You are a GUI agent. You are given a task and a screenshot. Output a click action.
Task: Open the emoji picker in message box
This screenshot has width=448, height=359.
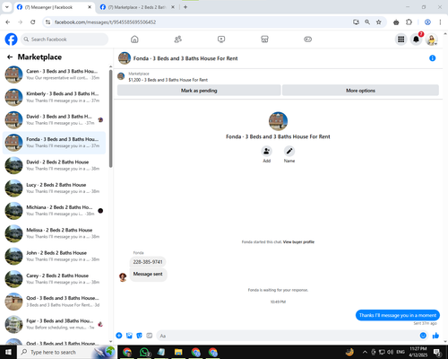coord(423,336)
